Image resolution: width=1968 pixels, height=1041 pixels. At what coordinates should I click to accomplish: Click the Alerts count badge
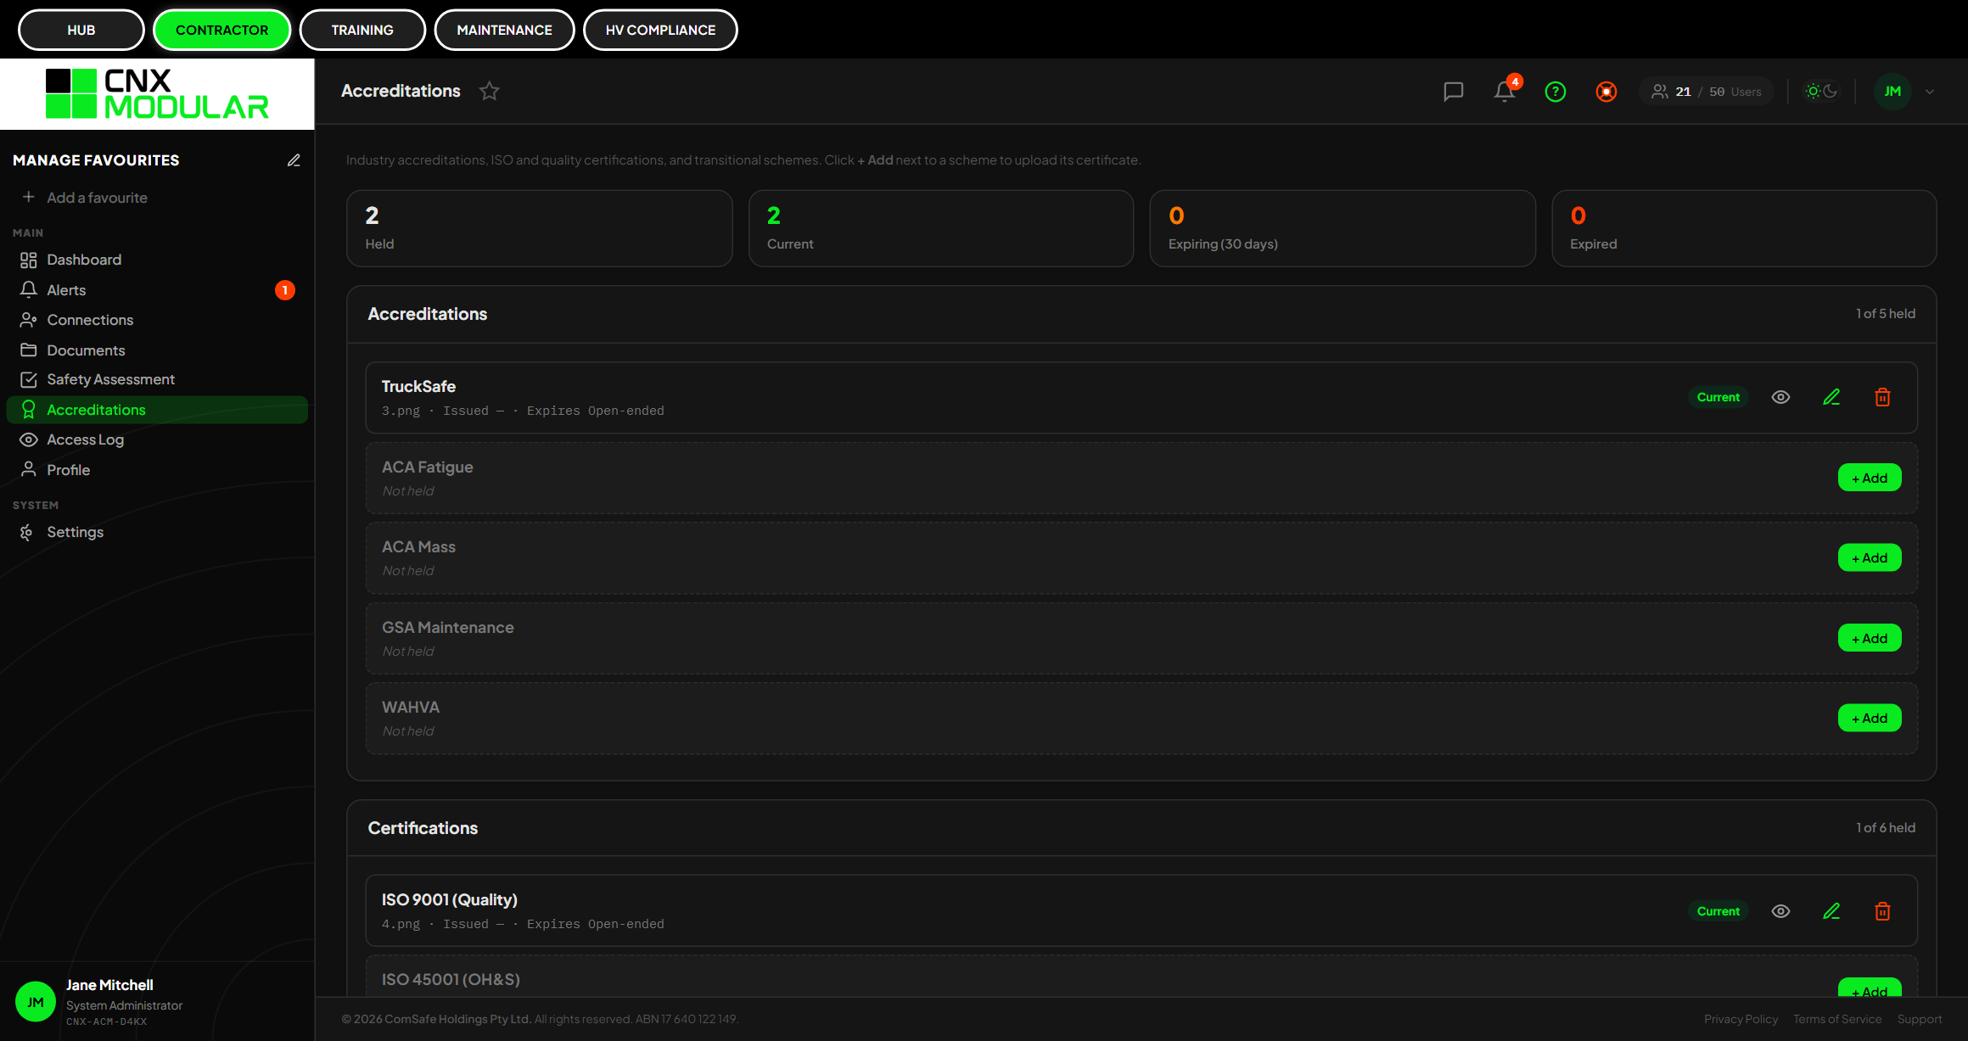tap(285, 290)
